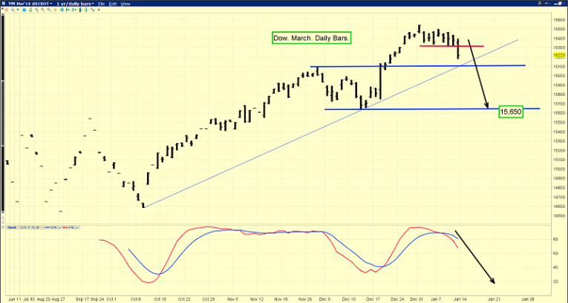Click the red target icon in toolbar

coord(7,10)
